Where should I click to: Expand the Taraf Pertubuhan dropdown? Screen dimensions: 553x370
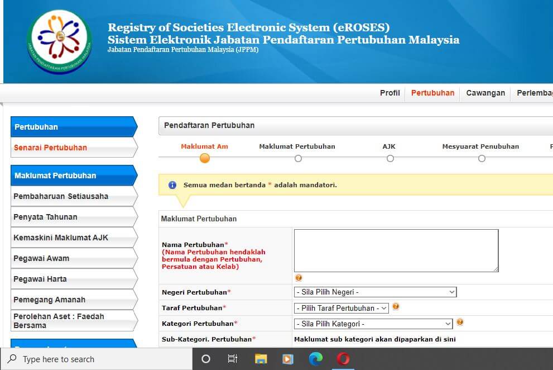(x=341, y=307)
